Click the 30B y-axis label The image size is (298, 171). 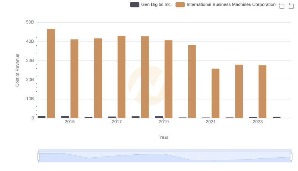pyautogui.click(x=30, y=60)
